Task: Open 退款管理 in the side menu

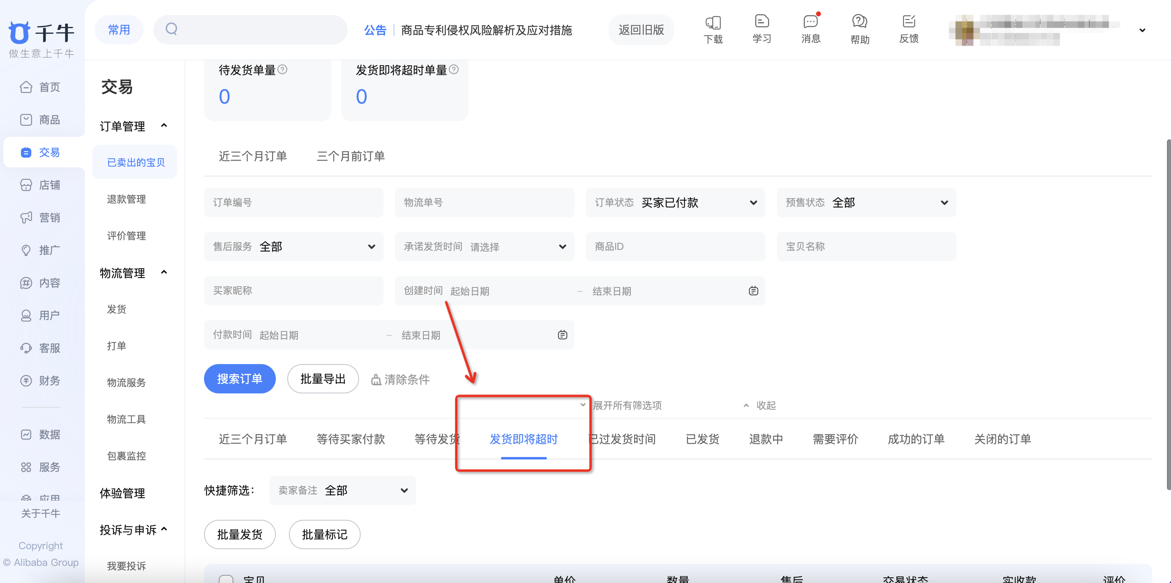Action: (126, 199)
